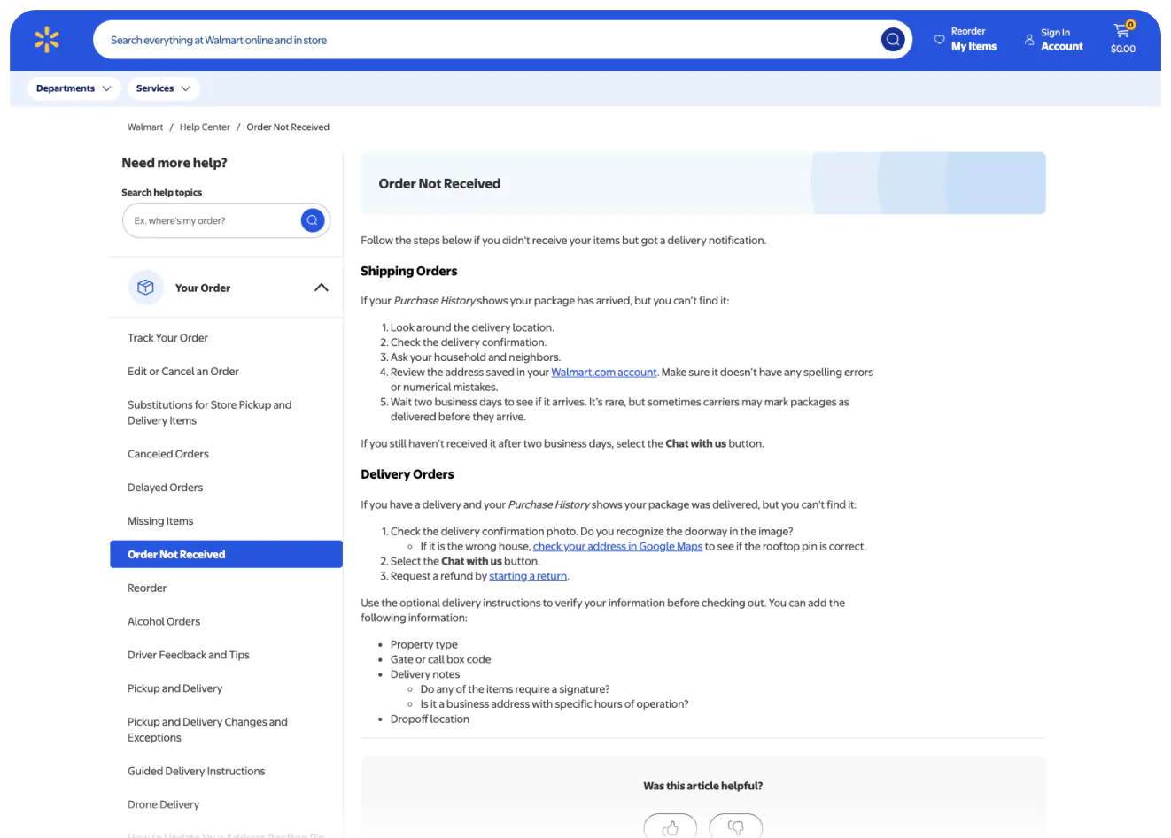This screenshot has height=838, width=1171.
Task: Follow the starting a return link
Action: [528, 577]
